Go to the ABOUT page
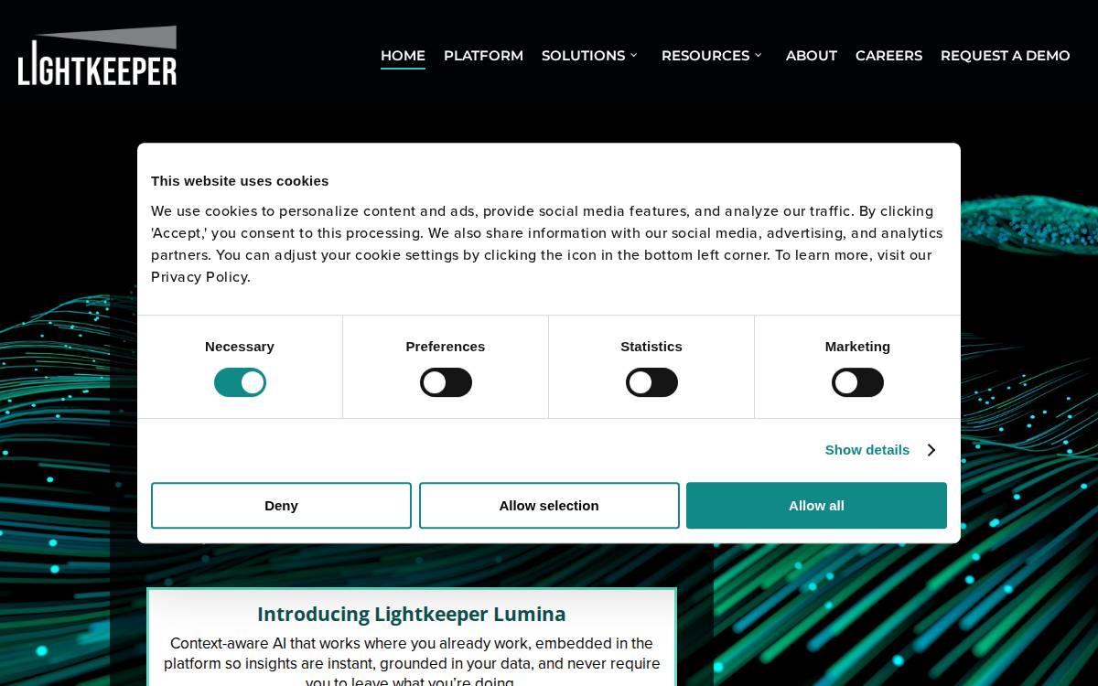 pyautogui.click(x=812, y=56)
